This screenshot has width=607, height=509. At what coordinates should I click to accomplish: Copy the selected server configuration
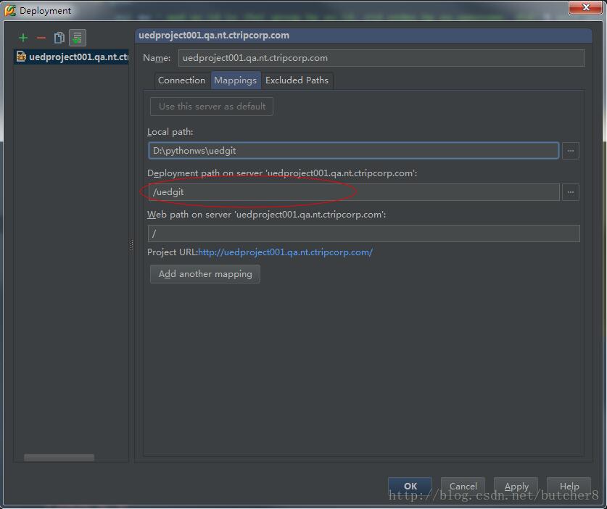coord(59,38)
